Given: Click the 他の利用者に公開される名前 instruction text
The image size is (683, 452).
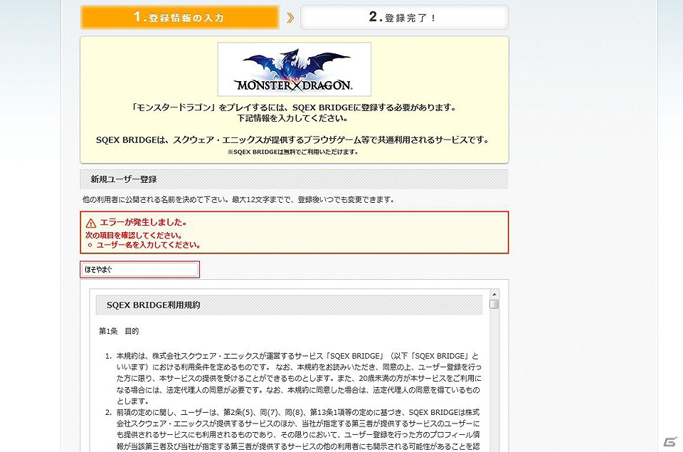Looking at the screenshot, I should 239,199.
